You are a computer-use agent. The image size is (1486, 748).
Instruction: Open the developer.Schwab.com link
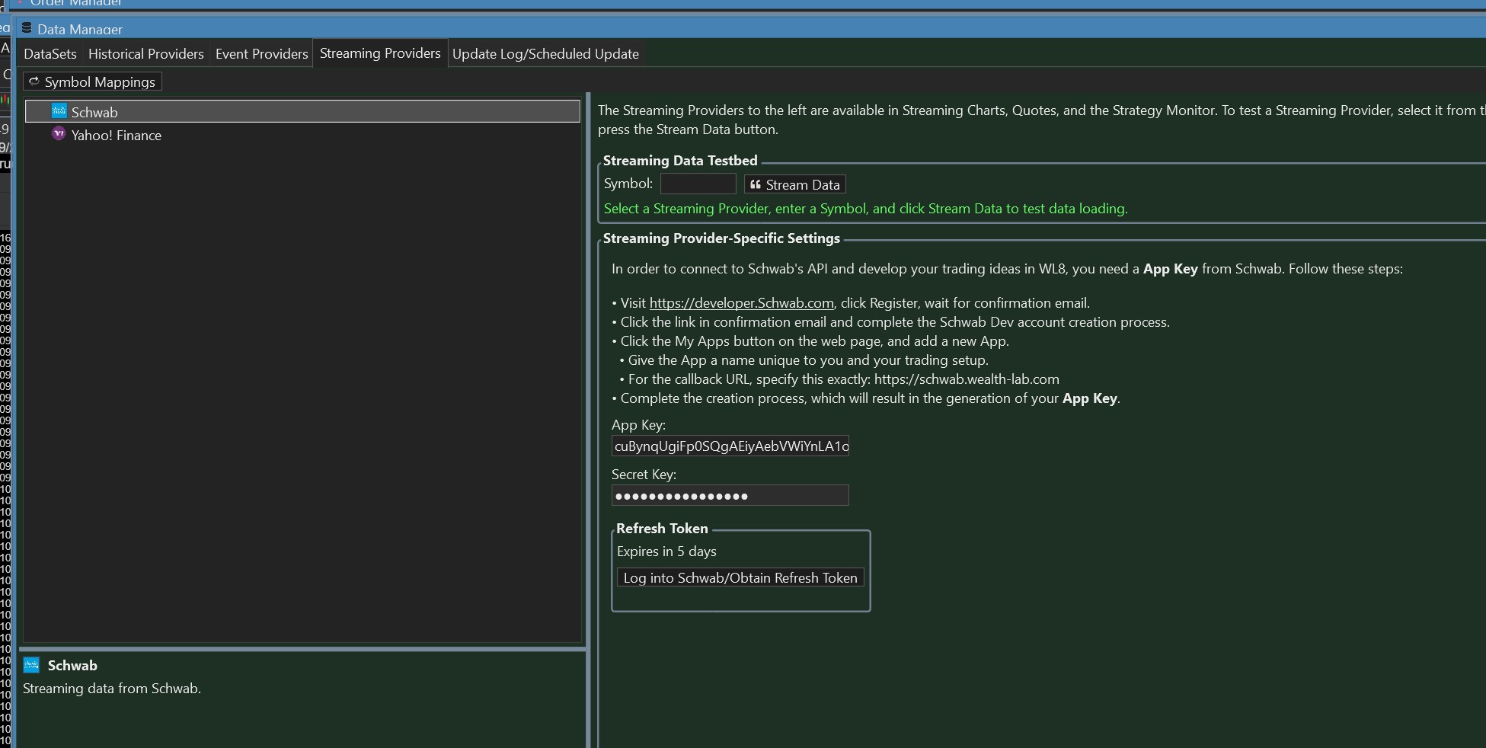(741, 303)
